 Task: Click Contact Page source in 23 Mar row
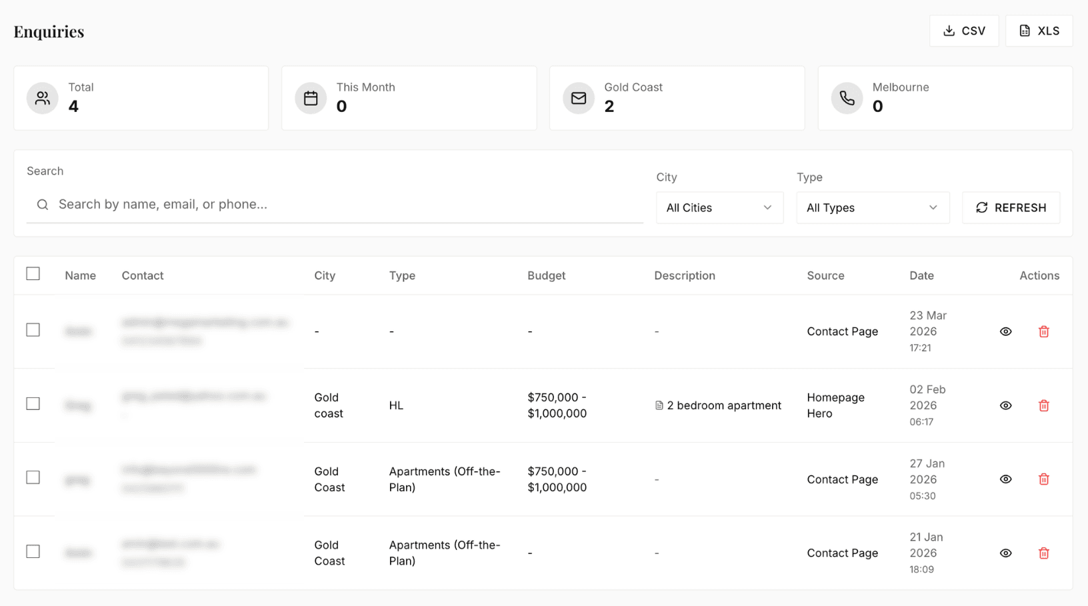tap(843, 331)
